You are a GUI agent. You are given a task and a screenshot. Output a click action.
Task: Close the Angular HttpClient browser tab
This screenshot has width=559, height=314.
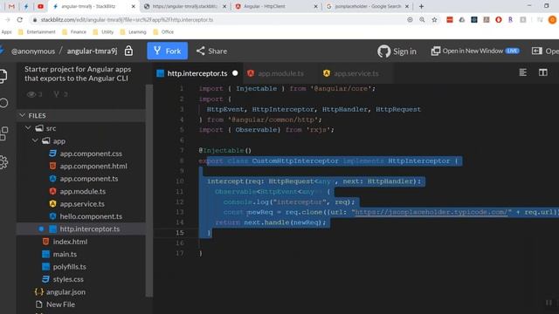coord(315,6)
